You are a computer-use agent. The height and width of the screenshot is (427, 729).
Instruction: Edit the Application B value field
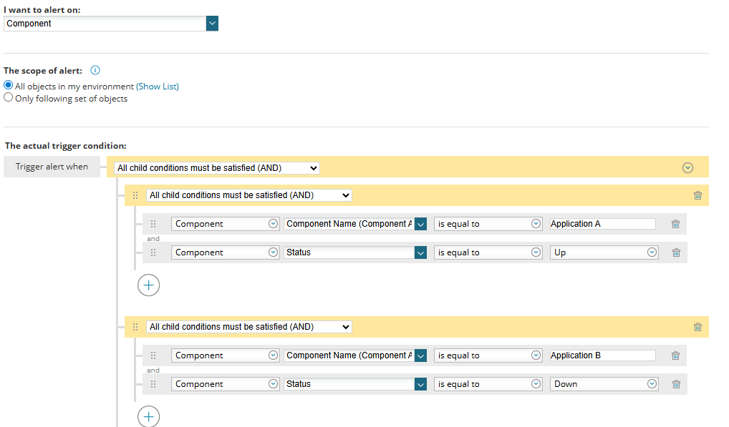(x=602, y=355)
